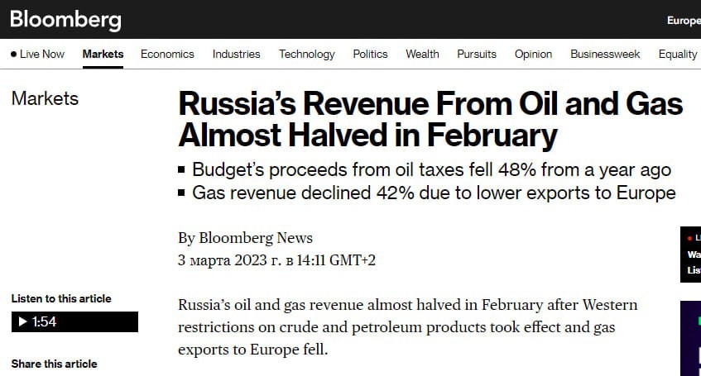
Task: Select the Markets tab
Action: pyautogui.click(x=103, y=55)
